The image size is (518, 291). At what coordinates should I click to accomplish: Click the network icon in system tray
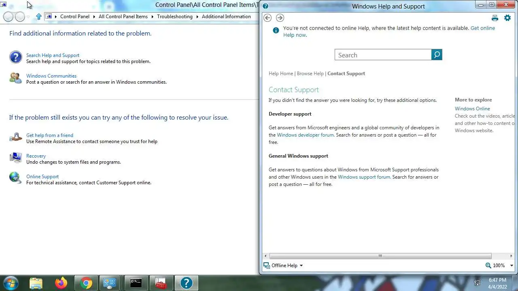pos(477,283)
